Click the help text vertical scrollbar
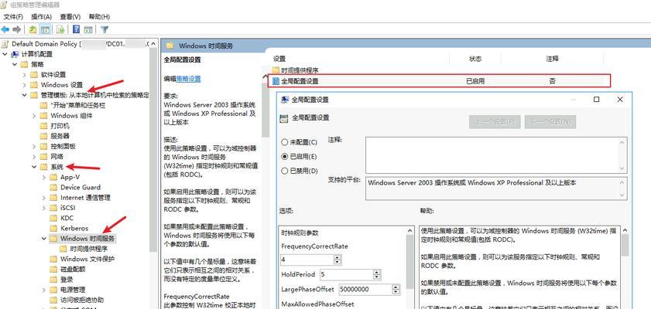Image resolution: width=651 pixels, height=309 pixels. (625, 267)
